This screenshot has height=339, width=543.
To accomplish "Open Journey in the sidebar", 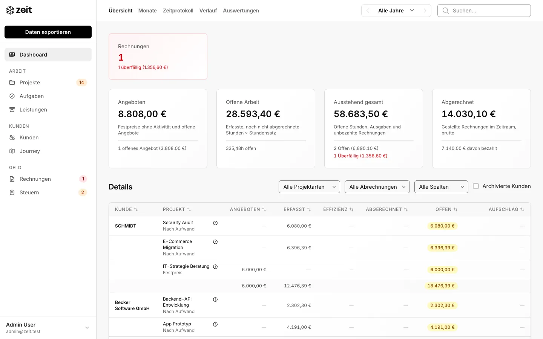I will click(48, 151).
